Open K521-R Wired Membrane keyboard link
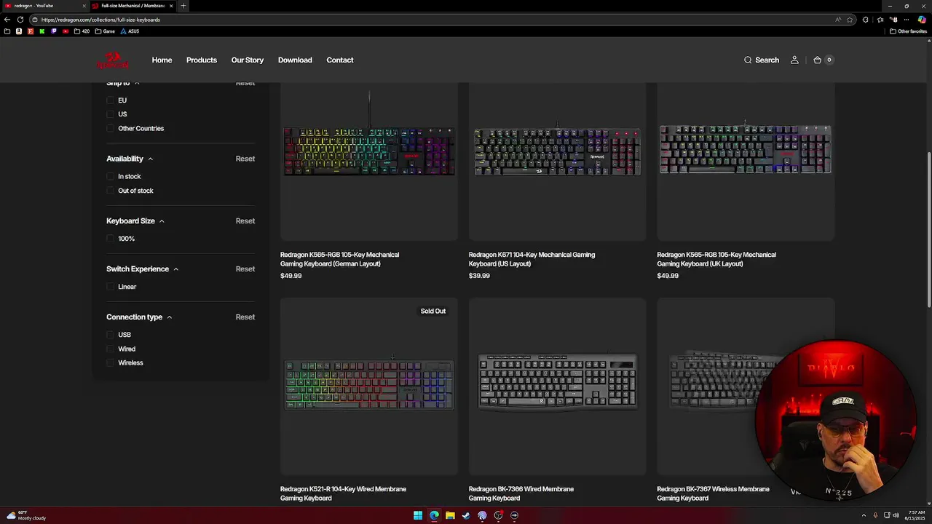932x524 pixels. 343,493
